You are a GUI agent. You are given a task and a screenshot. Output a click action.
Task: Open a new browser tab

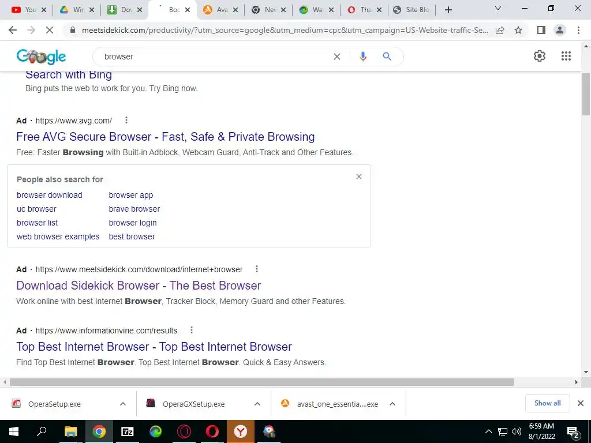pyautogui.click(x=448, y=10)
